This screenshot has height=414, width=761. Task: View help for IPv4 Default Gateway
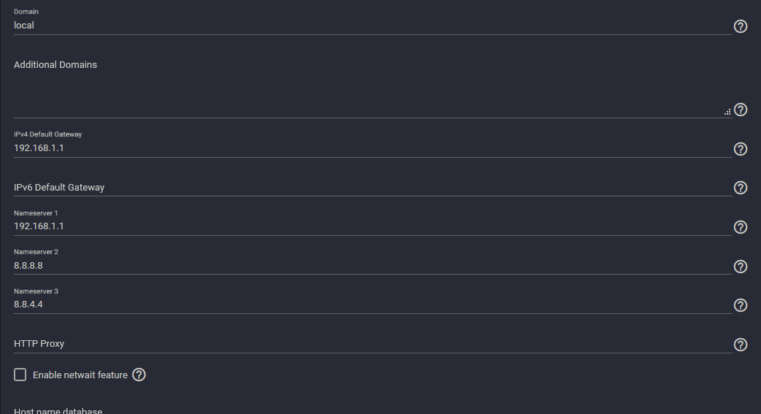tap(740, 149)
